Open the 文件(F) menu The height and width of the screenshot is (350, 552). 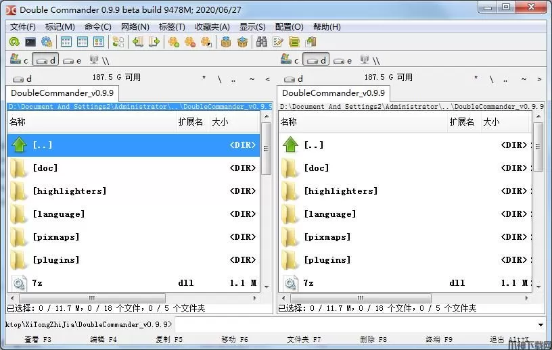point(22,27)
